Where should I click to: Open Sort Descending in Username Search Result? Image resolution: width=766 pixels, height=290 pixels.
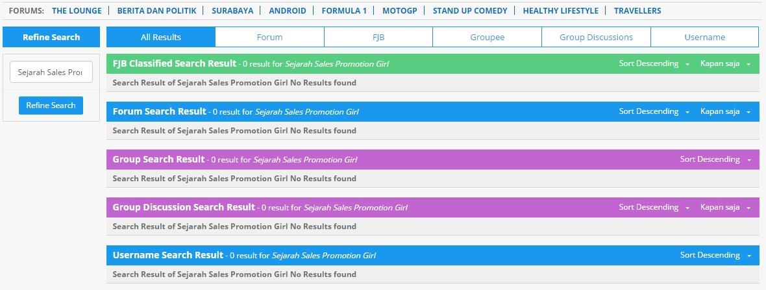[x=715, y=255]
